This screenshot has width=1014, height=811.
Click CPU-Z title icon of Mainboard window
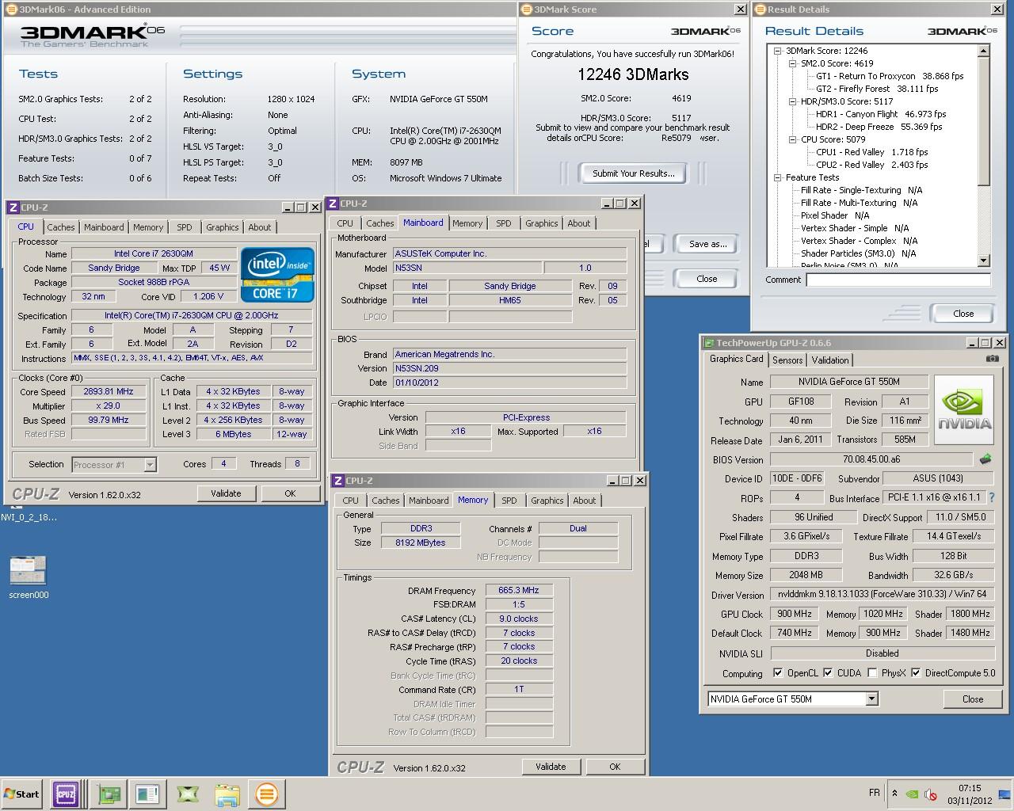pos(334,204)
